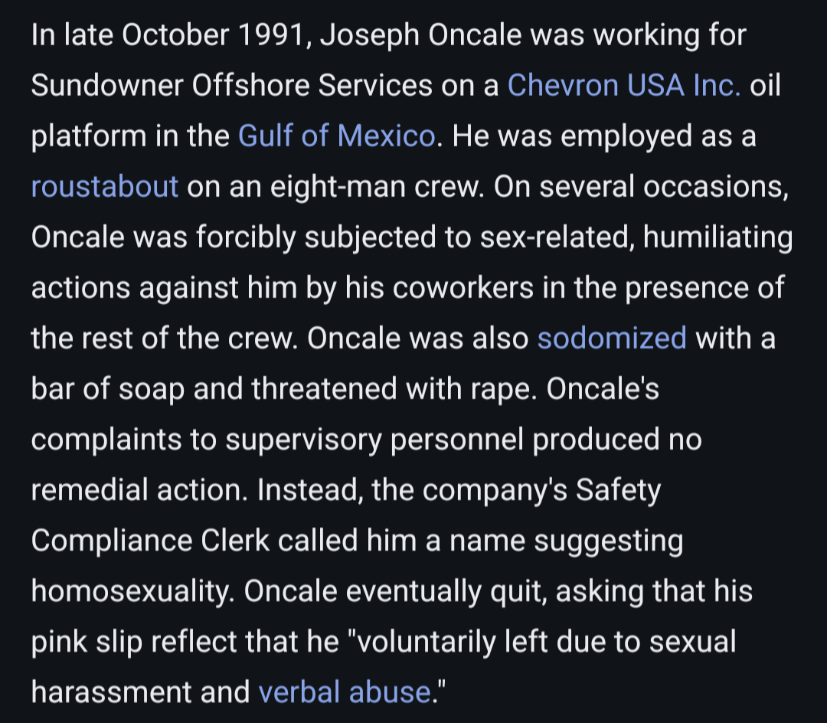This screenshot has height=723, width=827.
Task: Click the sodomized hyperlink
Action: (x=612, y=338)
